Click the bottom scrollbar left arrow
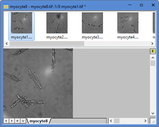 [x=111, y=121]
